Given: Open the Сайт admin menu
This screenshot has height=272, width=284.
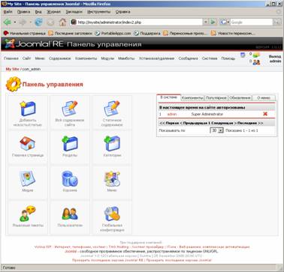Looking at the screenshot, I should [26, 58].
